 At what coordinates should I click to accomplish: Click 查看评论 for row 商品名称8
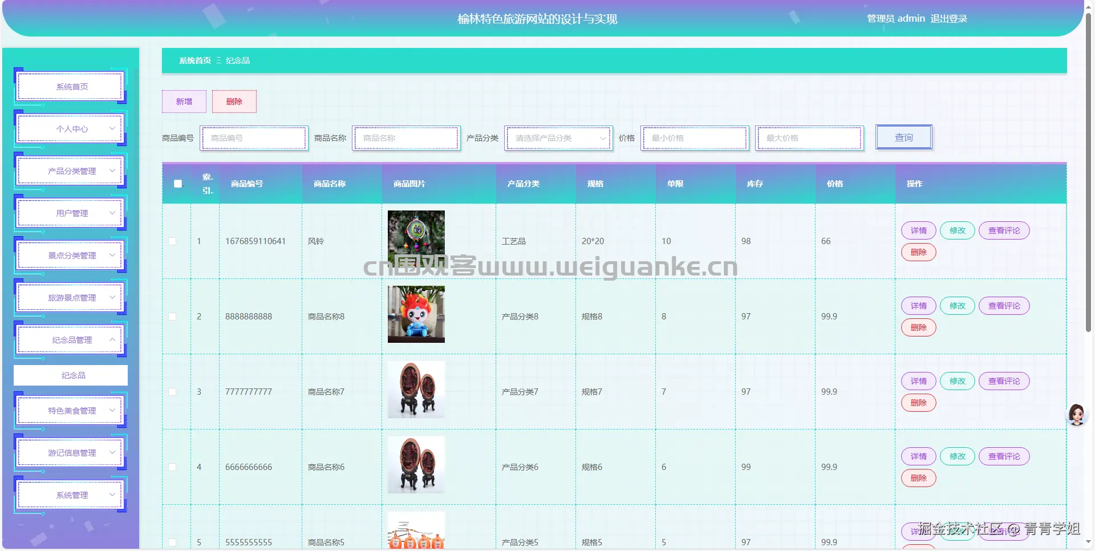pos(1004,306)
